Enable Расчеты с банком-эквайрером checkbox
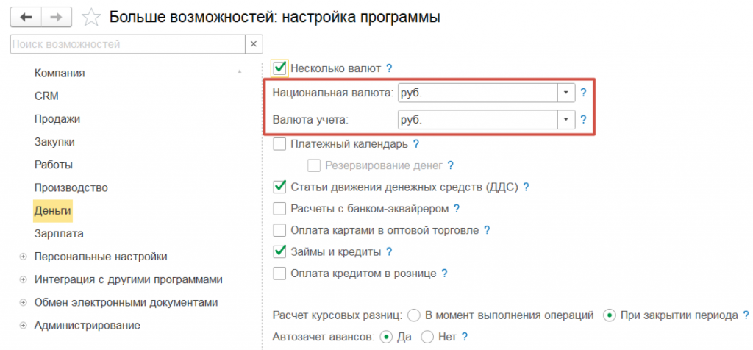Screen dimensions: 753x350 click(279, 209)
